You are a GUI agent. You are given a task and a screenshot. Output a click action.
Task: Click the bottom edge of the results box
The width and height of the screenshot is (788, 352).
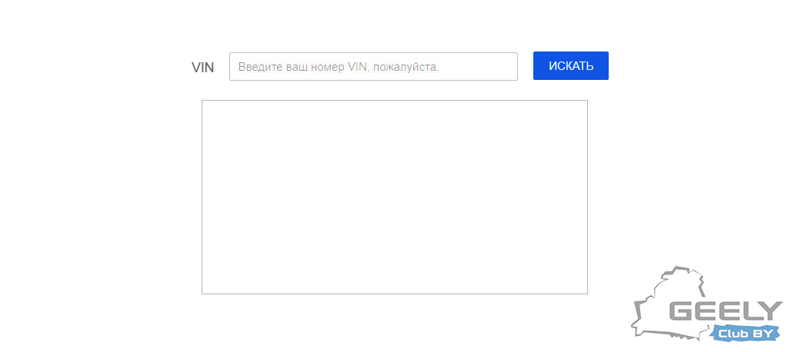click(395, 294)
